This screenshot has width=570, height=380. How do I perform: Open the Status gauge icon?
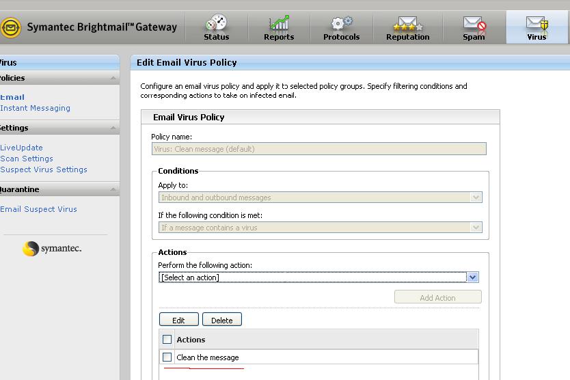coord(216,23)
